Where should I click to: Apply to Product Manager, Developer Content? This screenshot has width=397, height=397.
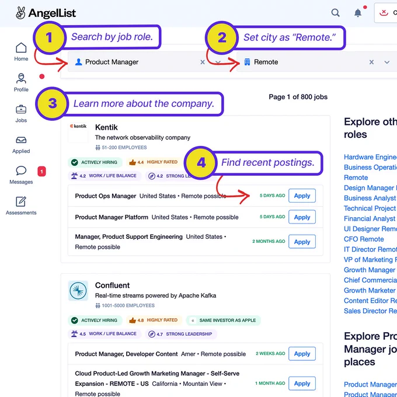pyautogui.click(x=302, y=353)
